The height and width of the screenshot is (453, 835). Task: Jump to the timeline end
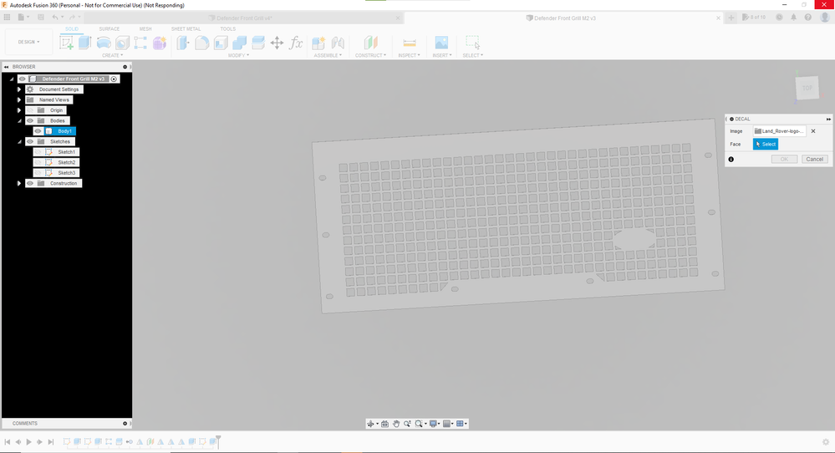[x=51, y=442]
